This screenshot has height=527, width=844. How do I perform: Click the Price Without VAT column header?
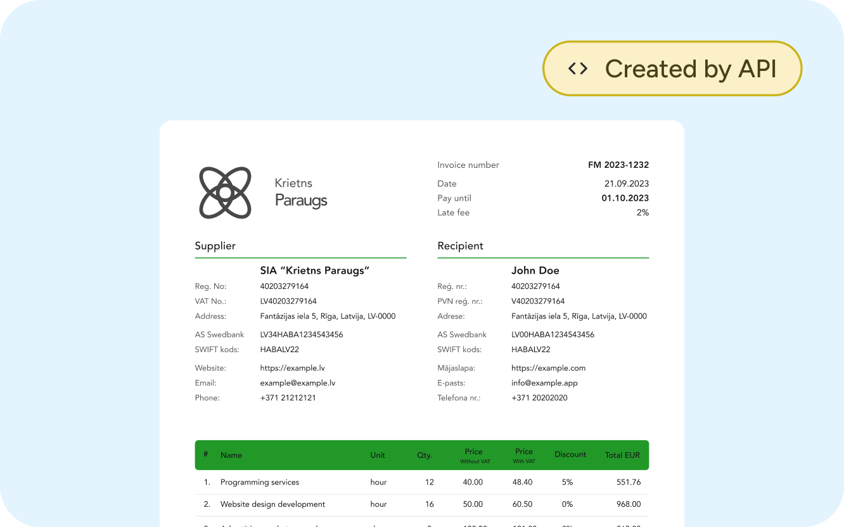coord(474,455)
